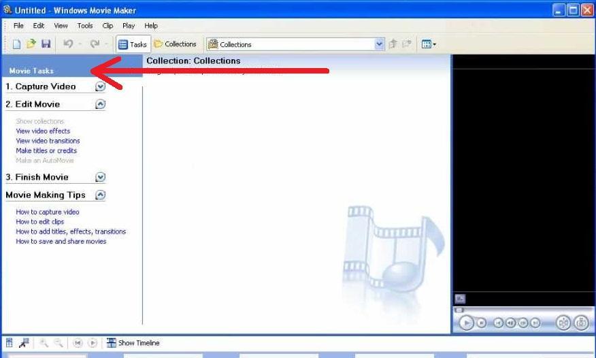The width and height of the screenshot is (596, 358).
Task: Open View video effects
Action: pos(43,131)
